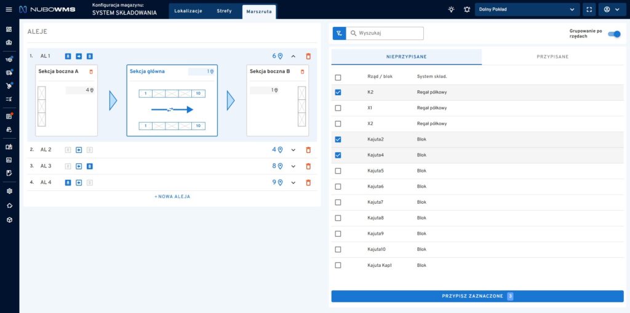
Task: Toggle Grupowanie po rzędach switch
Action: [613, 34]
